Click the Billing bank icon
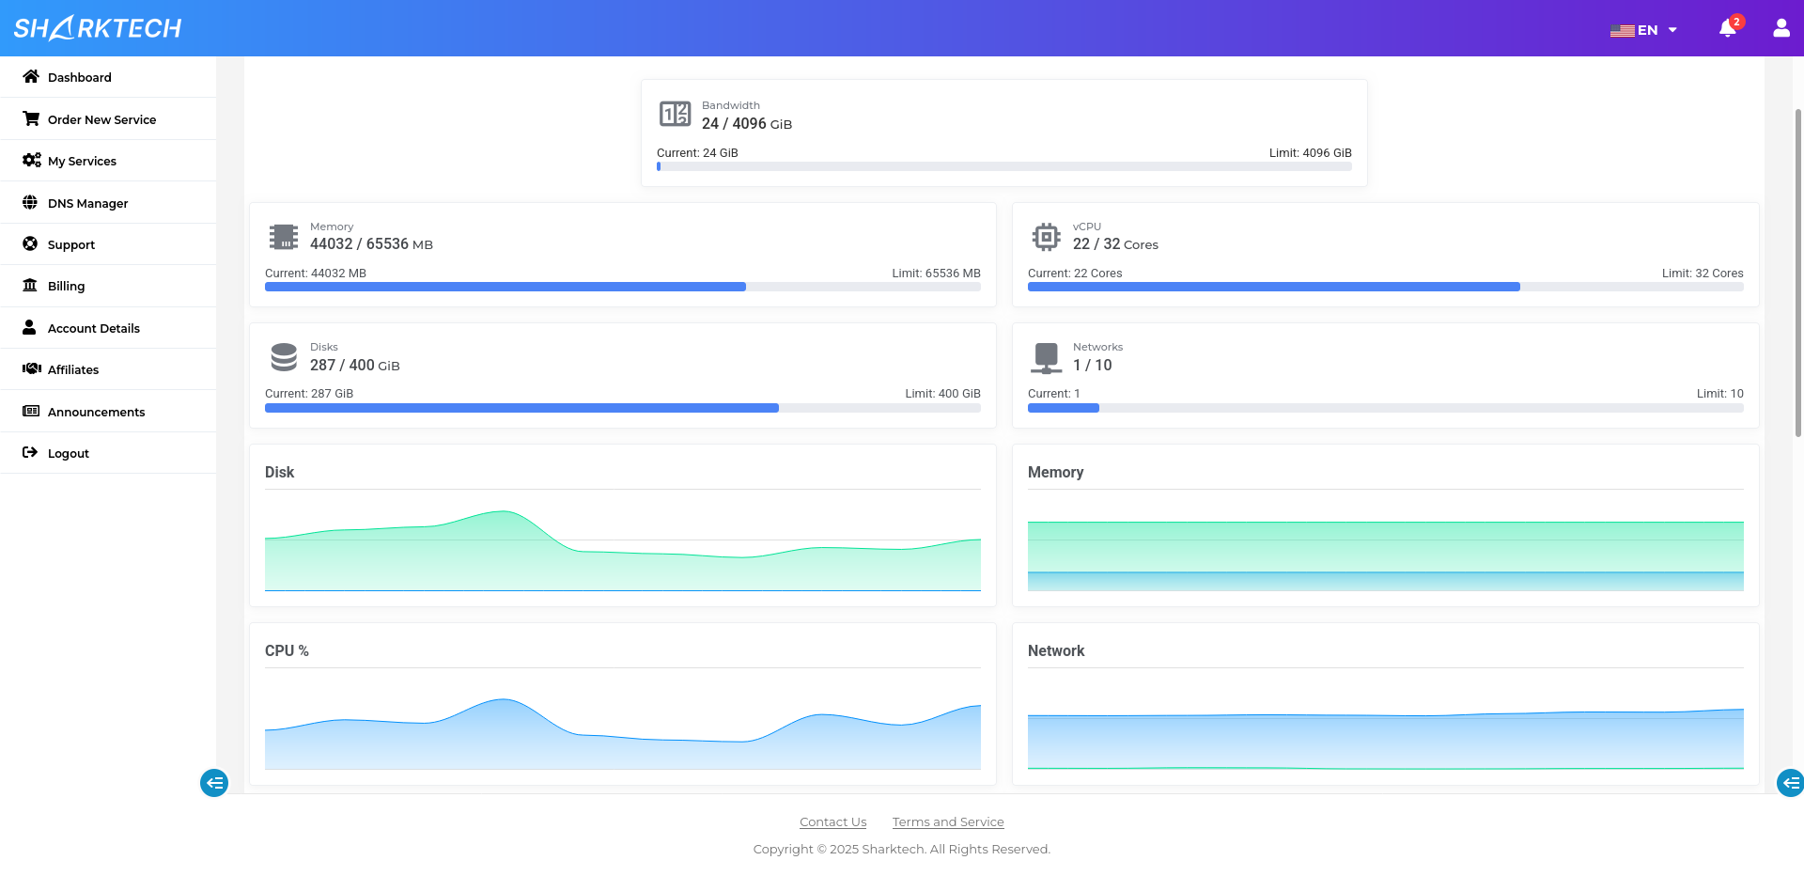 point(31,286)
